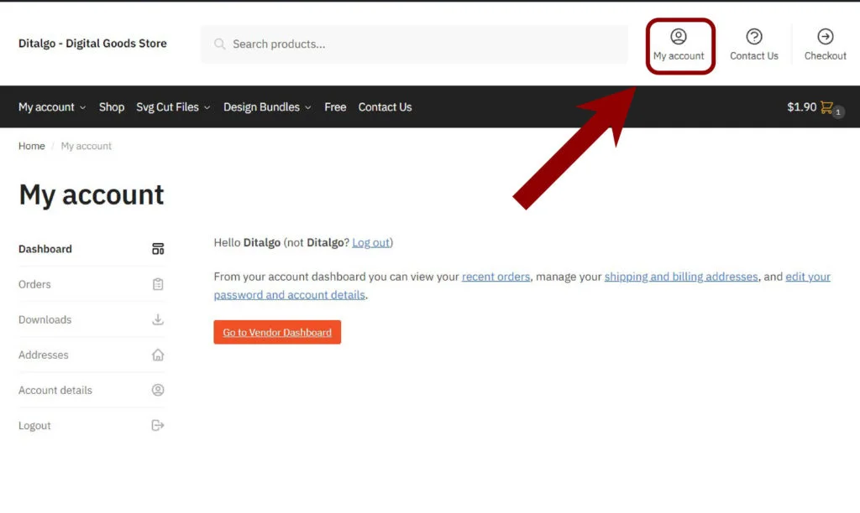
Task: Open the recent orders link
Action: pyautogui.click(x=496, y=277)
